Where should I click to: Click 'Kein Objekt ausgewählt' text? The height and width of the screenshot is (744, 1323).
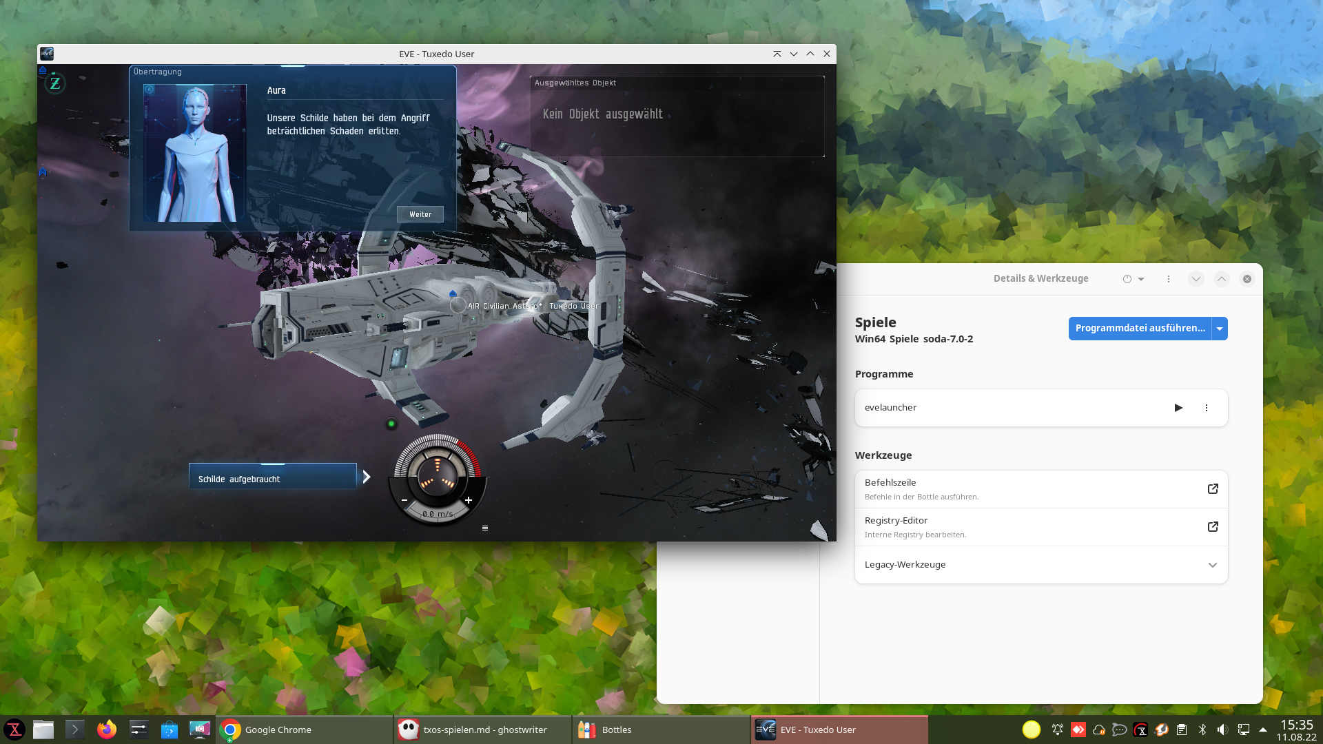(x=603, y=114)
